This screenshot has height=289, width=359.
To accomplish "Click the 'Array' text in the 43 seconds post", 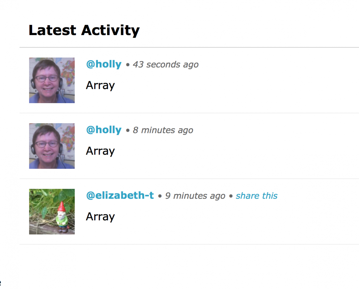I will 100,85.
